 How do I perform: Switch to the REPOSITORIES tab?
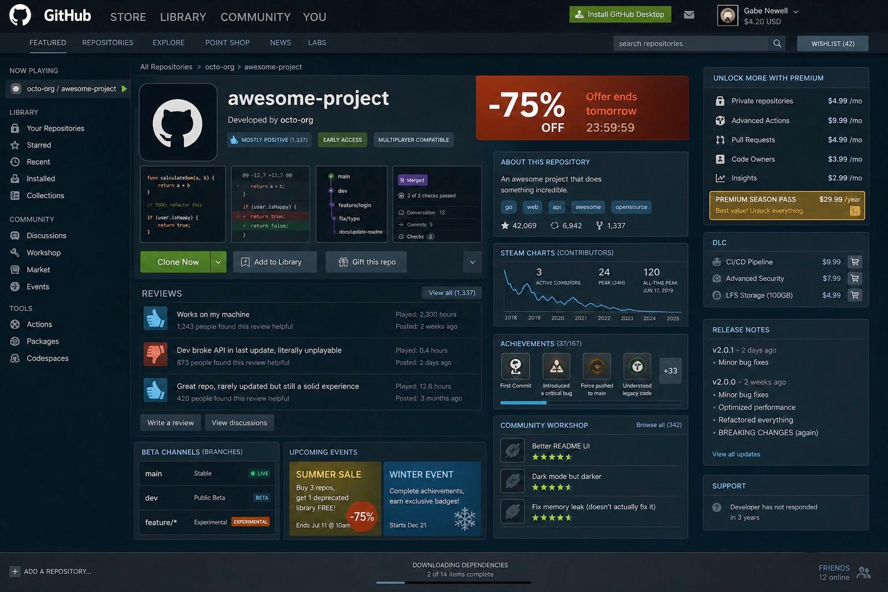pos(108,43)
